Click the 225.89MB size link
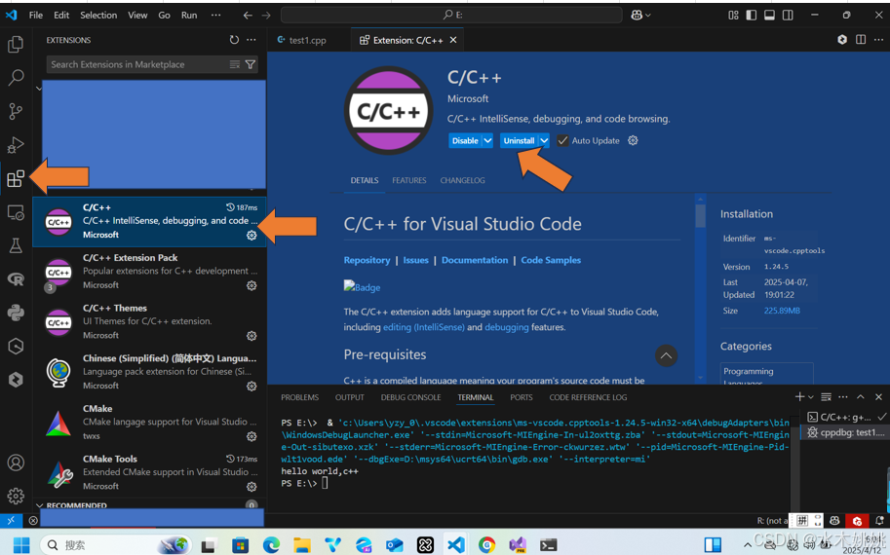This screenshot has width=890, height=555. (x=782, y=311)
